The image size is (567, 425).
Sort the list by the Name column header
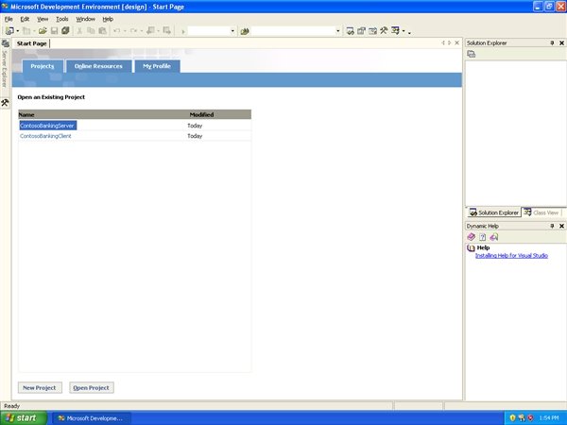[x=26, y=114]
